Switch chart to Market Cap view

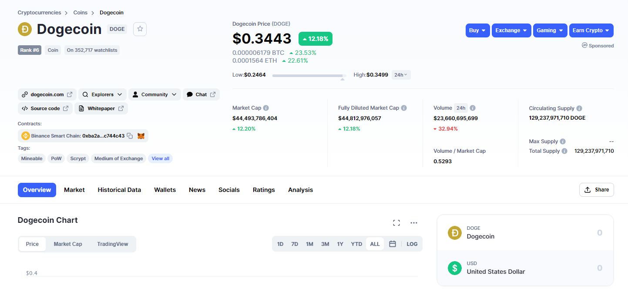[68, 244]
